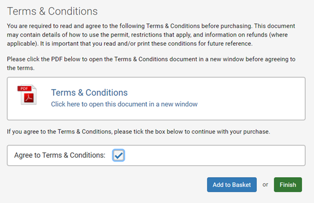
Task: Click the 'If you agree to the Terms' sentence
Action: 138,132
